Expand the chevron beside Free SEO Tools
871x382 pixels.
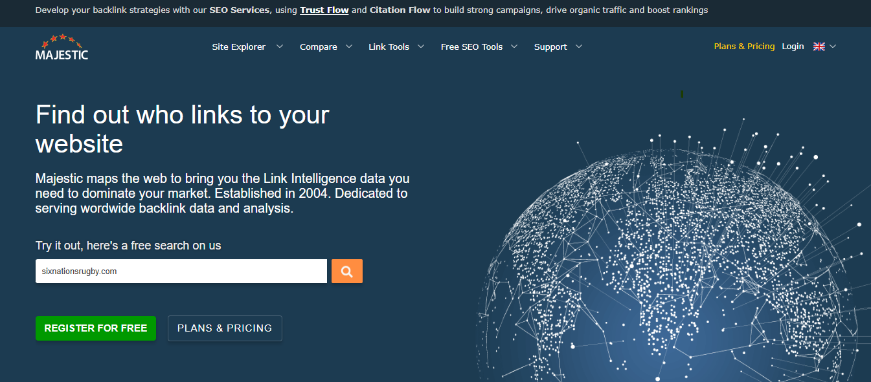pyautogui.click(x=514, y=47)
